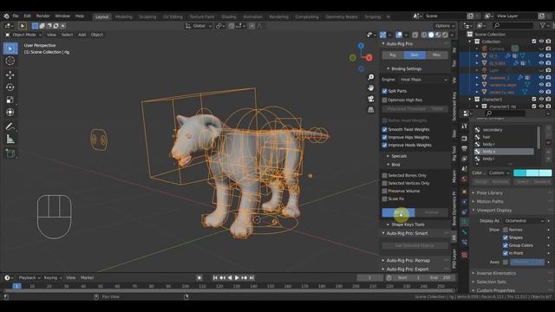
Task: Play the animation forward
Action: (x=237, y=278)
